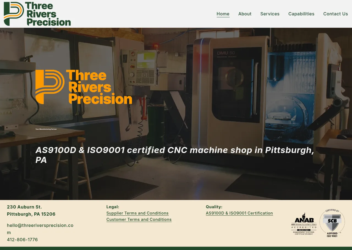Image resolution: width=352 pixels, height=250 pixels.
Task: View the AS9100D & ISO9001 Certification link
Action: pyautogui.click(x=239, y=213)
